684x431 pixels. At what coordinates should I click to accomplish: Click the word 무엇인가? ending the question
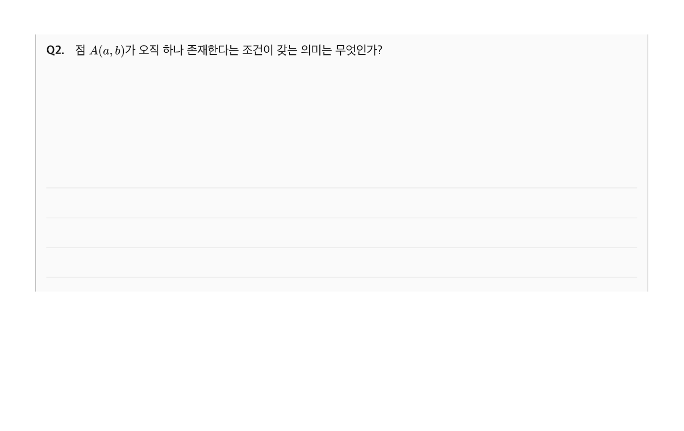point(359,50)
